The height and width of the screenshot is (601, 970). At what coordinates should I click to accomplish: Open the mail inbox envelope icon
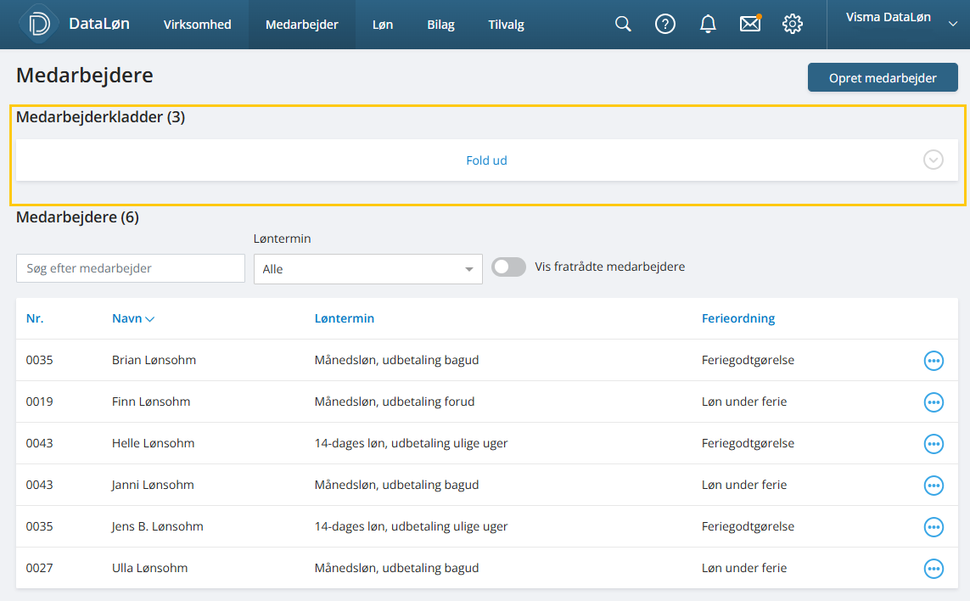point(749,24)
